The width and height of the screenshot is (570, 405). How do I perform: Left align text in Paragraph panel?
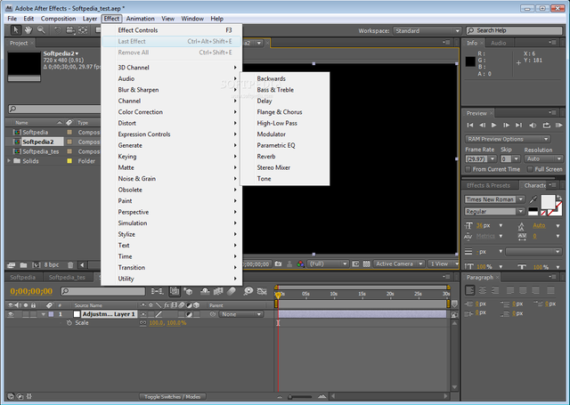click(469, 290)
